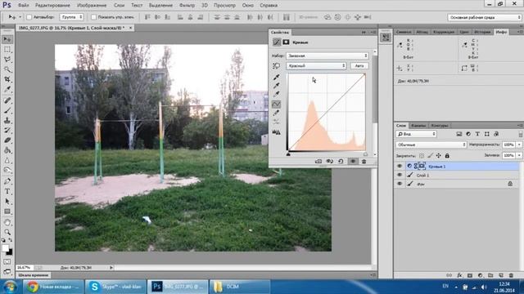Open the Шкала времени timeline panel

point(33,275)
